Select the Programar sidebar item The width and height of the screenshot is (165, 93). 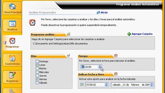[x=12, y=43]
